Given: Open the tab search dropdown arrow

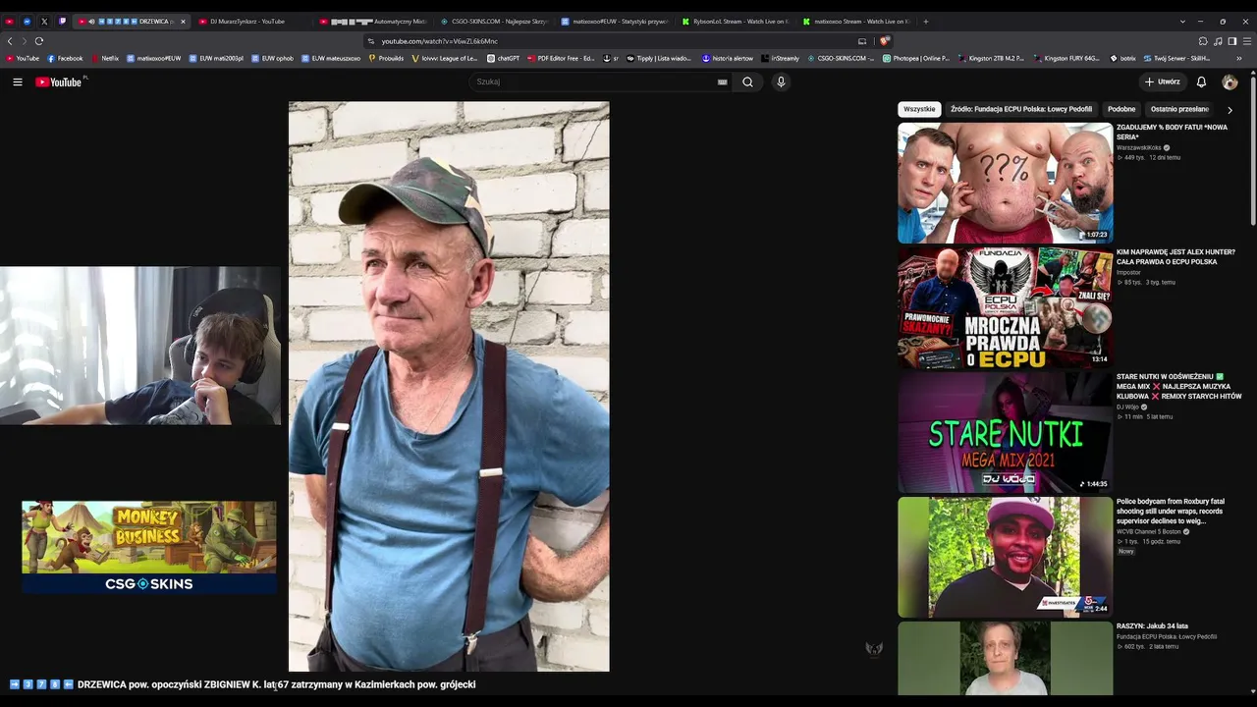Looking at the screenshot, I should [x=1182, y=22].
